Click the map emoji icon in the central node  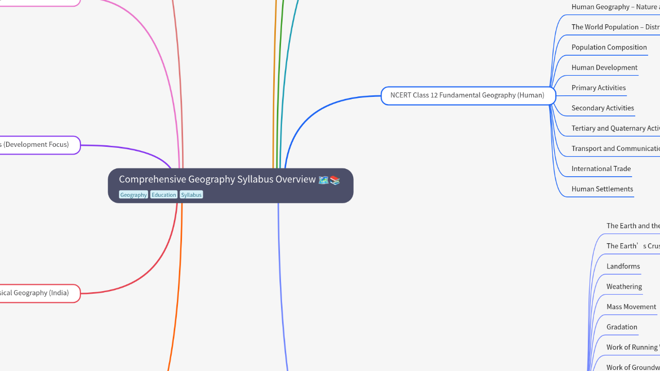pos(323,180)
